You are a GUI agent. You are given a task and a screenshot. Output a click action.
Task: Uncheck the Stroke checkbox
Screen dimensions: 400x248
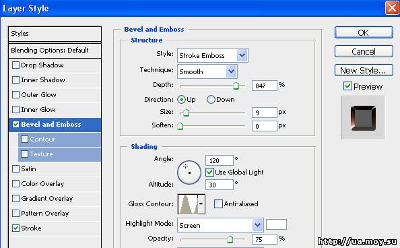(x=15, y=228)
